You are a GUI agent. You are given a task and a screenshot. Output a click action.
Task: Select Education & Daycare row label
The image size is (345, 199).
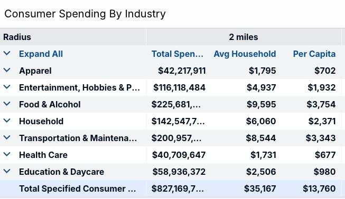(x=61, y=172)
